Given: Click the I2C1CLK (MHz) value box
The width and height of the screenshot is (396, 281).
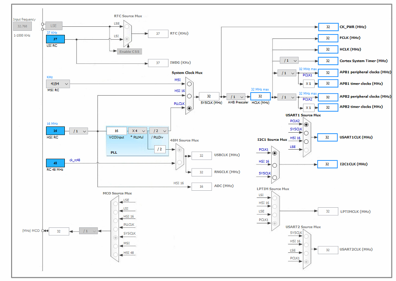Looking at the screenshot, I should (327, 164).
